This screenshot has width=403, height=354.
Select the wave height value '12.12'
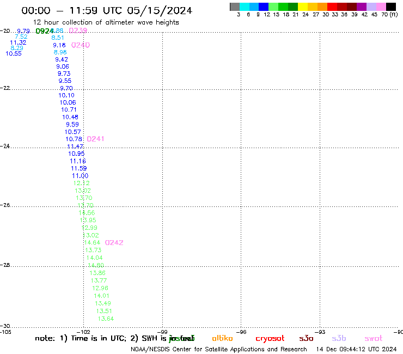click(x=82, y=184)
